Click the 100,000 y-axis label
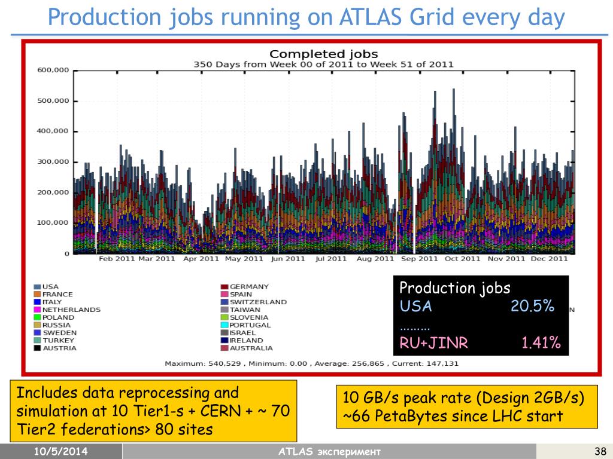The height and width of the screenshot is (459, 613). pyautogui.click(x=53, y=223)
